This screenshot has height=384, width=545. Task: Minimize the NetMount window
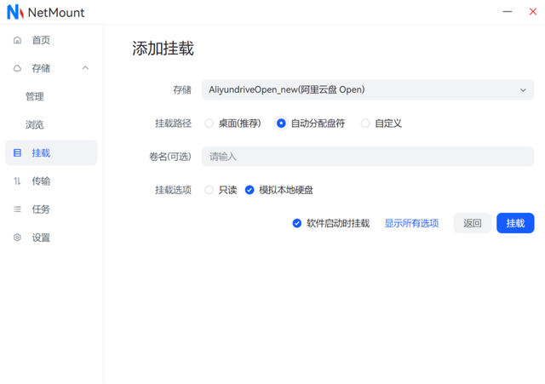[508, 12]
